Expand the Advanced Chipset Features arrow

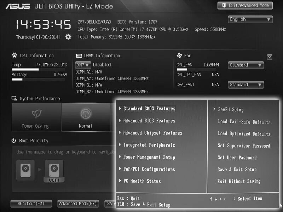(120, 132)
